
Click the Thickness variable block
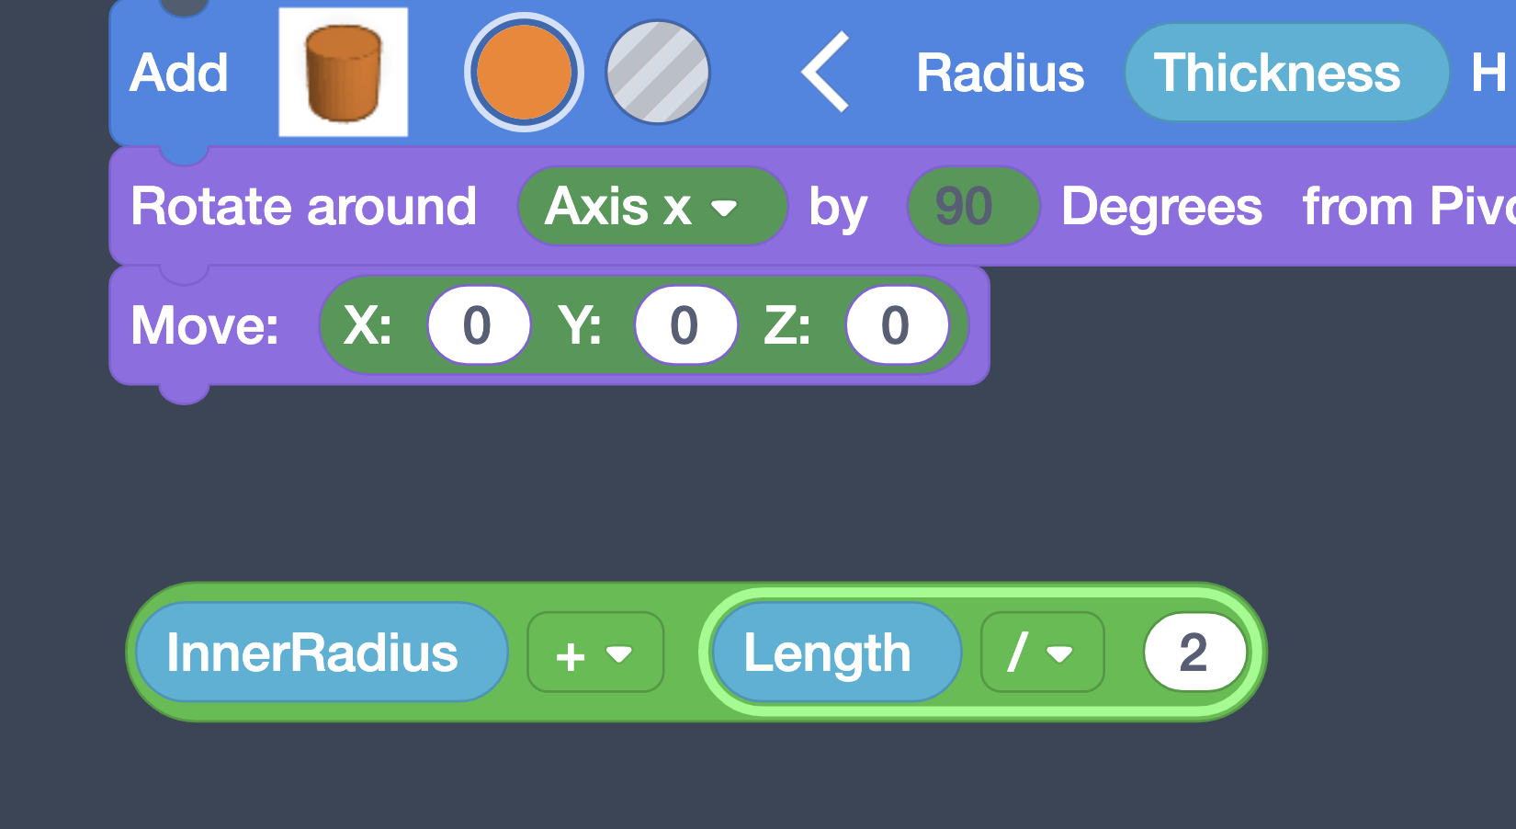pos(1277,73)
